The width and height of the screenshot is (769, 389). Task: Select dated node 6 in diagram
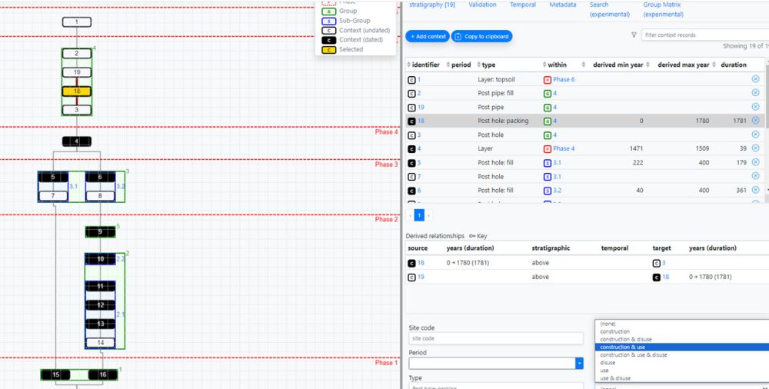100,177
